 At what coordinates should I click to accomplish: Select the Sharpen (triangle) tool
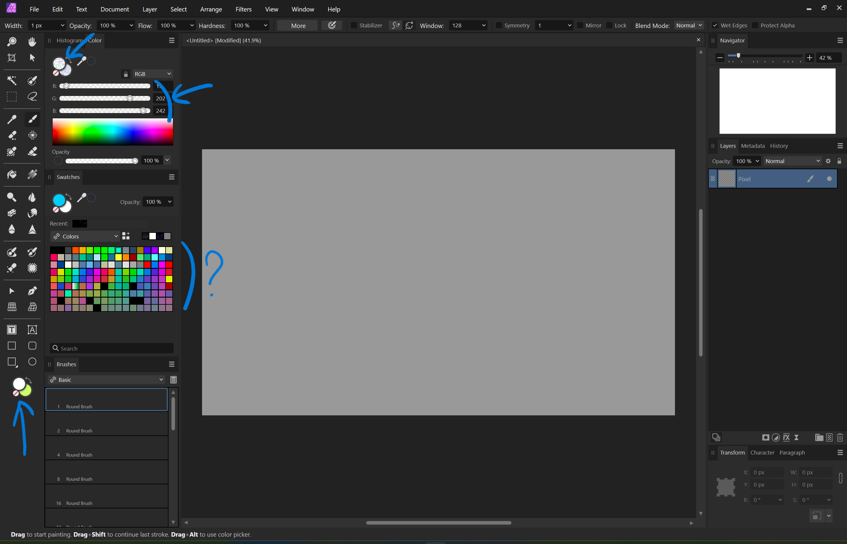(32, 229)
